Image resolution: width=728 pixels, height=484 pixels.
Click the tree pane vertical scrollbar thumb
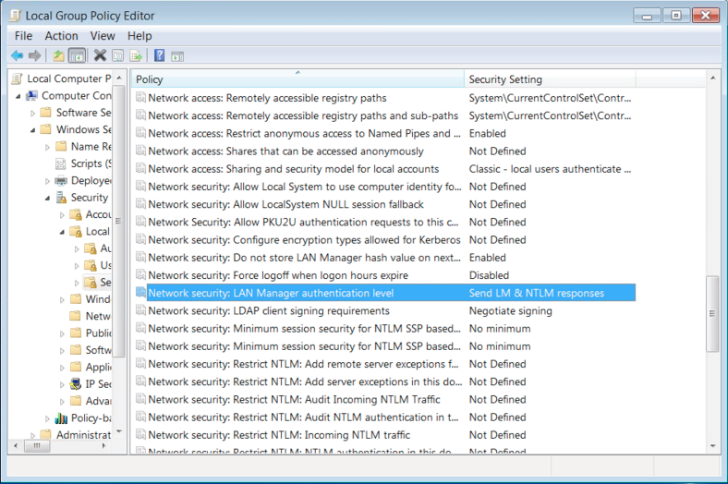point(119,221)
